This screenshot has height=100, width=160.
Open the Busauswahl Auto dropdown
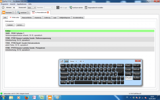[x=32, y=7]
